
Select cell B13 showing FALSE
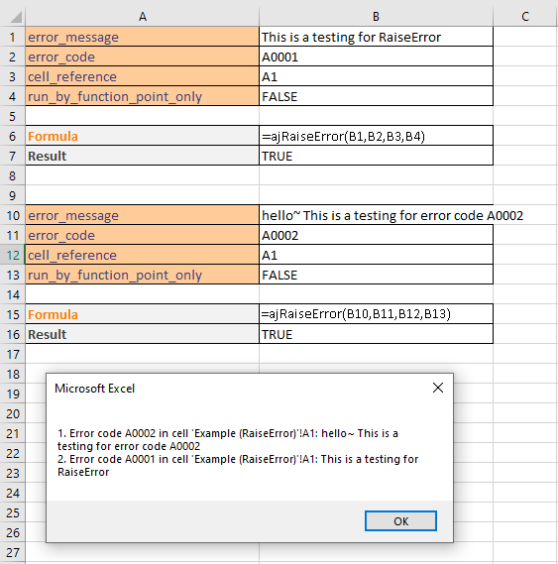coord(376,275)
